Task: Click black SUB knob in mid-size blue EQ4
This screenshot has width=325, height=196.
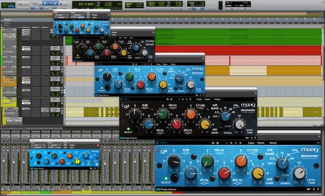Action: point(107,76)
